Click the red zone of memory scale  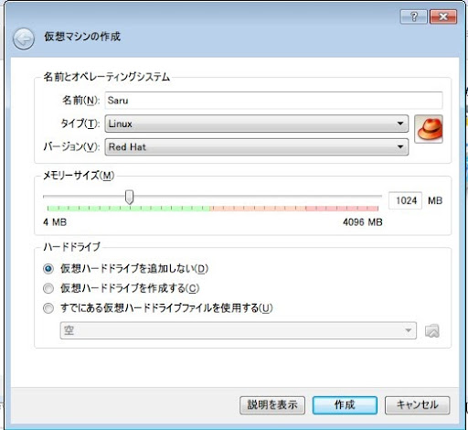tap(342, 209)
